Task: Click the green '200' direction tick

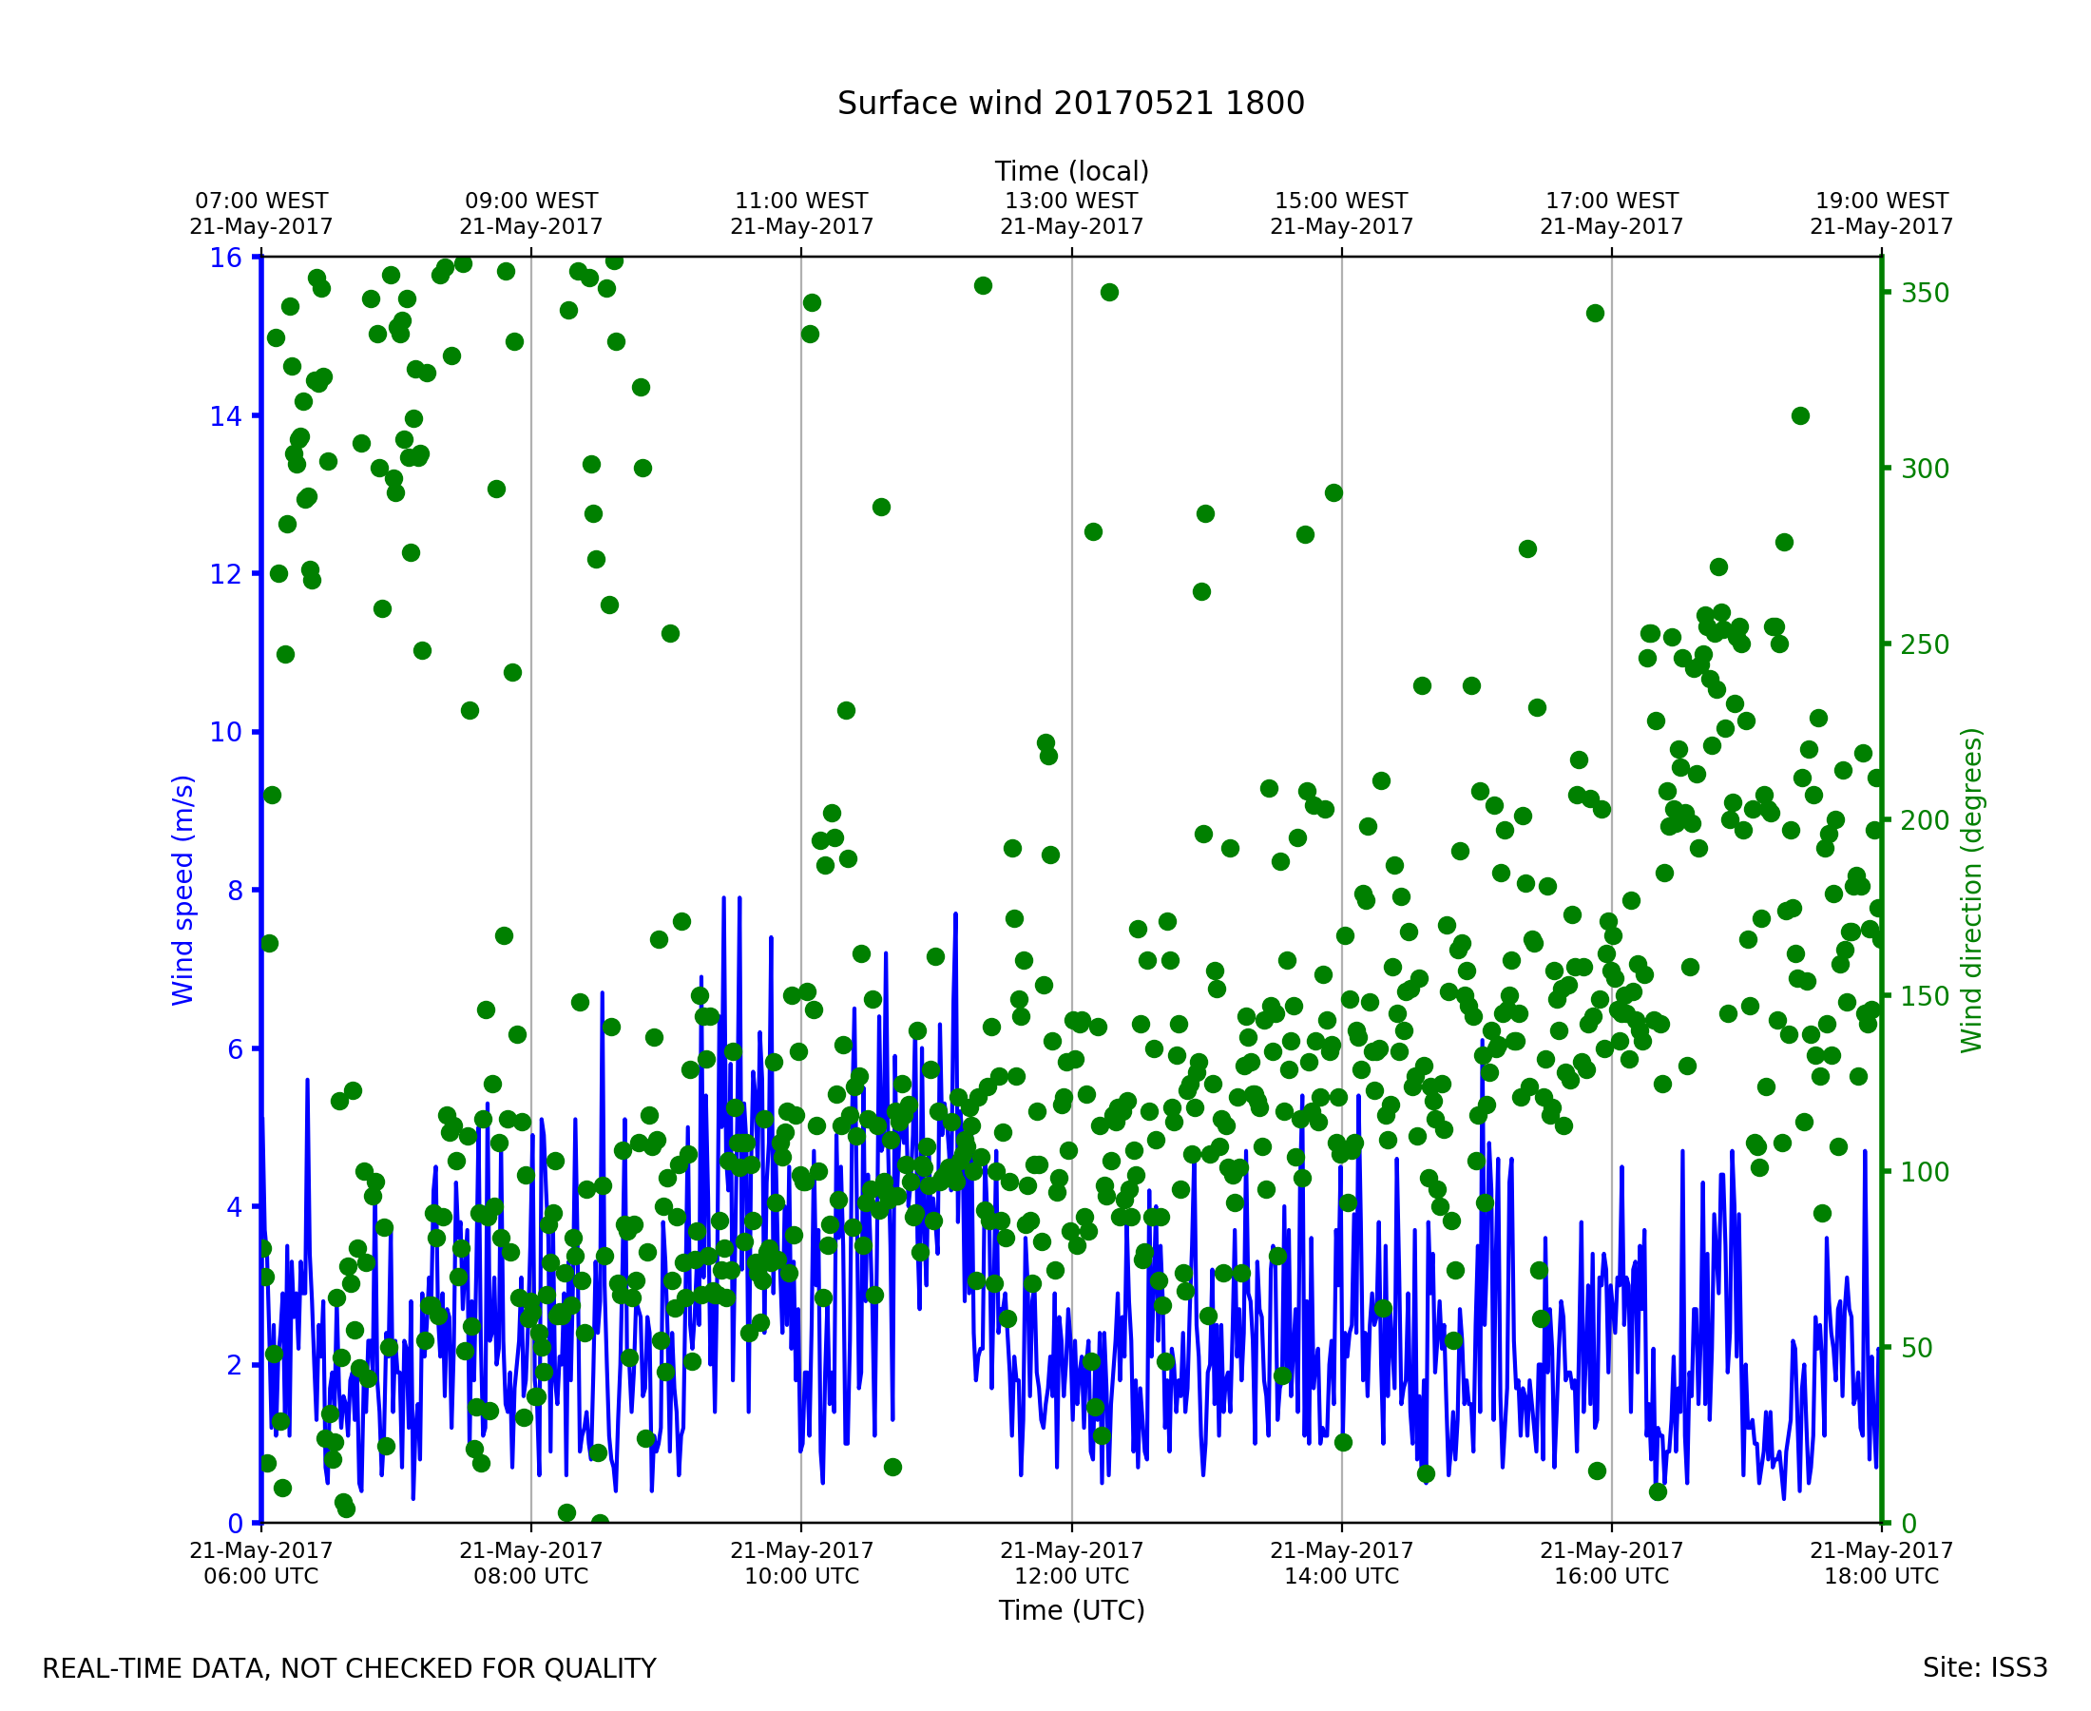Action: pyautogui.click(x=1926, y=820)
